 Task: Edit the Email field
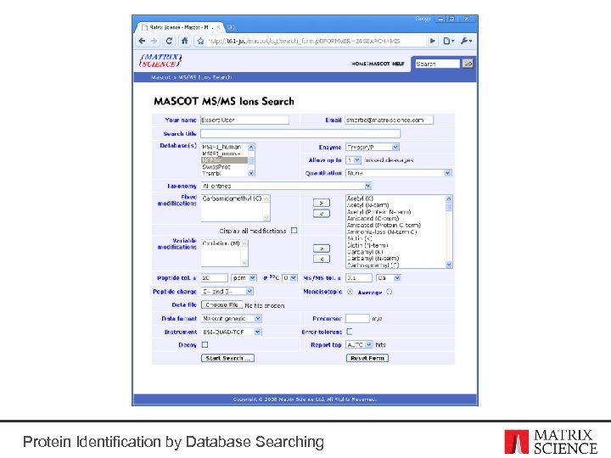tap(390, 120)
